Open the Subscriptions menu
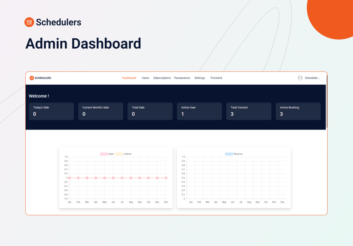This screenshot has width=353, height=246. (x=162, y=78)
